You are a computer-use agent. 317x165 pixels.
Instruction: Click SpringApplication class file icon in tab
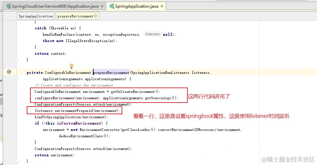(112, 6)
